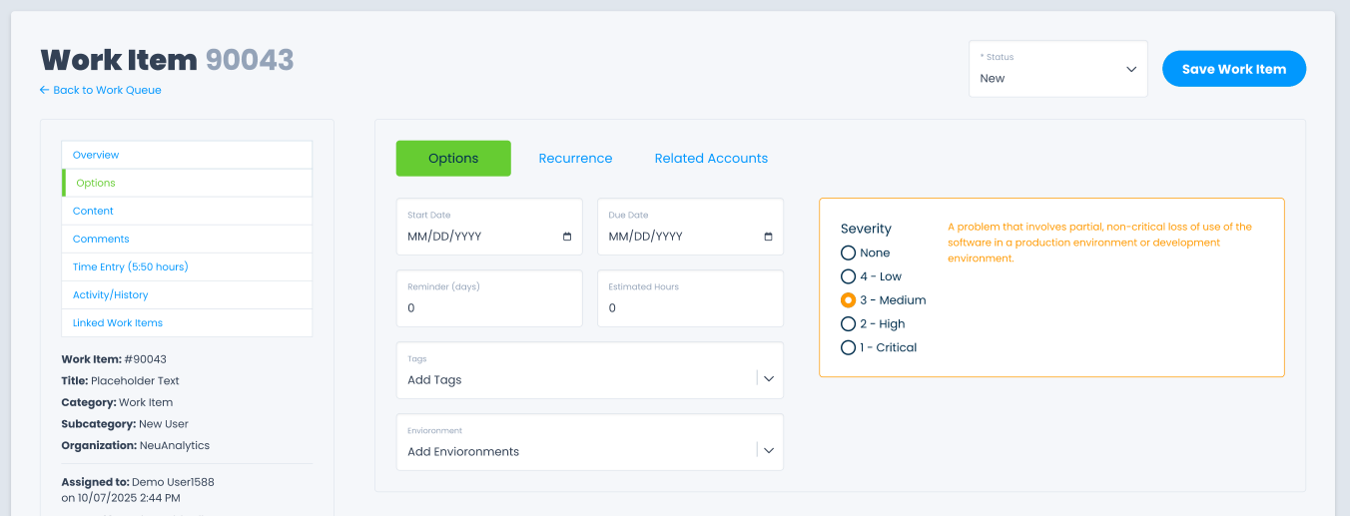This screenshot has width=1350, height=516.
Task: Select the 3 - Medium severity radio
Action: click(x=849, y=300)
